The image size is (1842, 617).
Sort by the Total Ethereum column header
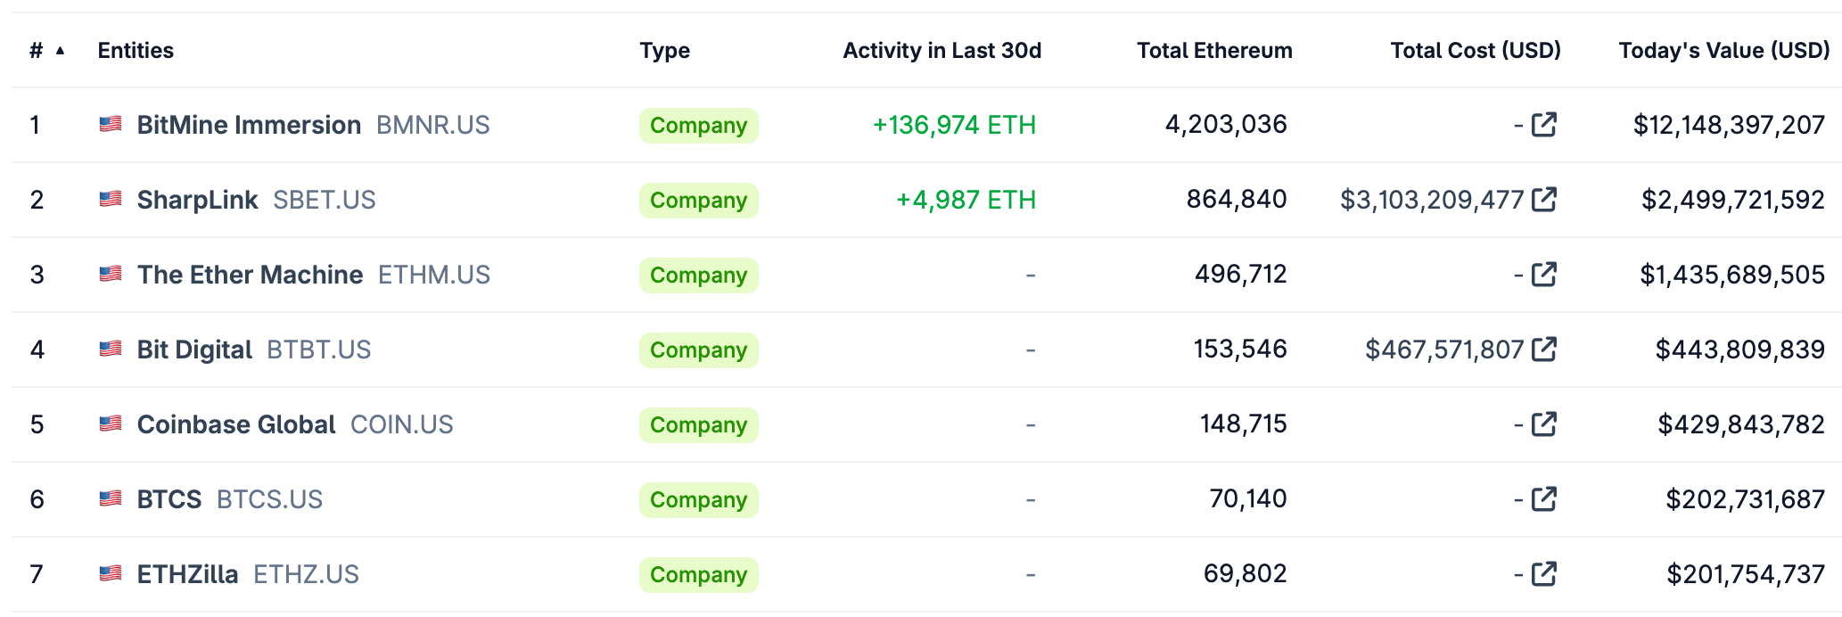pos(1214,51)
